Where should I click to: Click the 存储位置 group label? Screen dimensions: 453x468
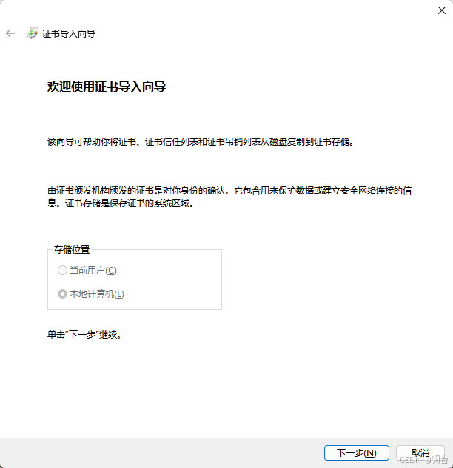click(x=72, y=249)
